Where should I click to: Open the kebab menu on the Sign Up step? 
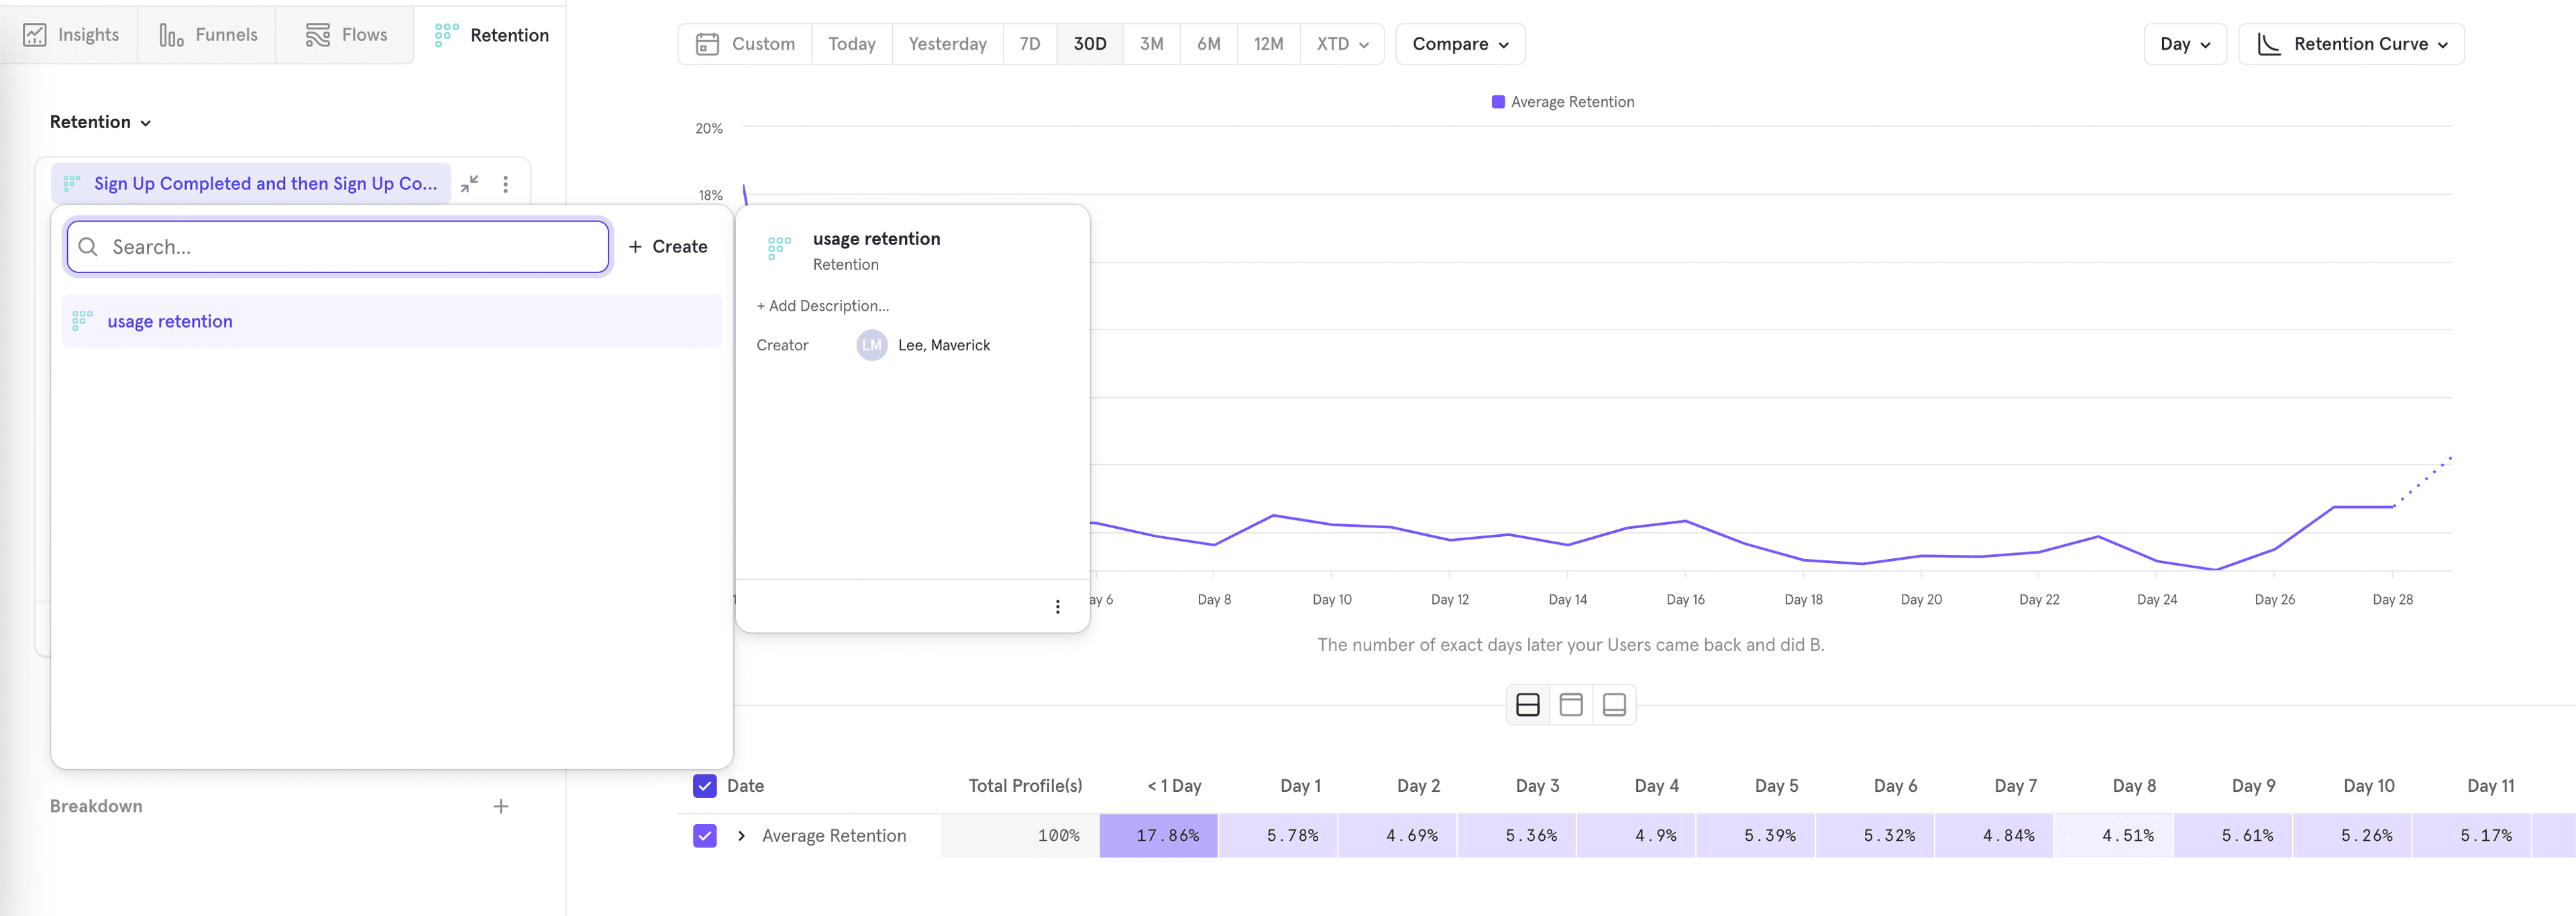pyautogui.click(x=506, y=183)
